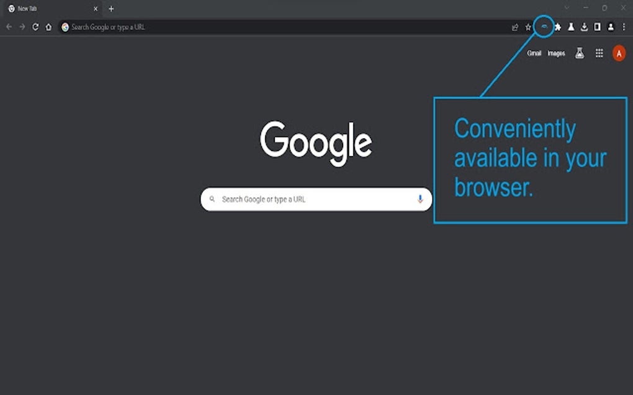This screenshot has width=633, height=395.
Task: Go back using the browser back arrow
Action: pyautogui.click(x=9, y=27)
